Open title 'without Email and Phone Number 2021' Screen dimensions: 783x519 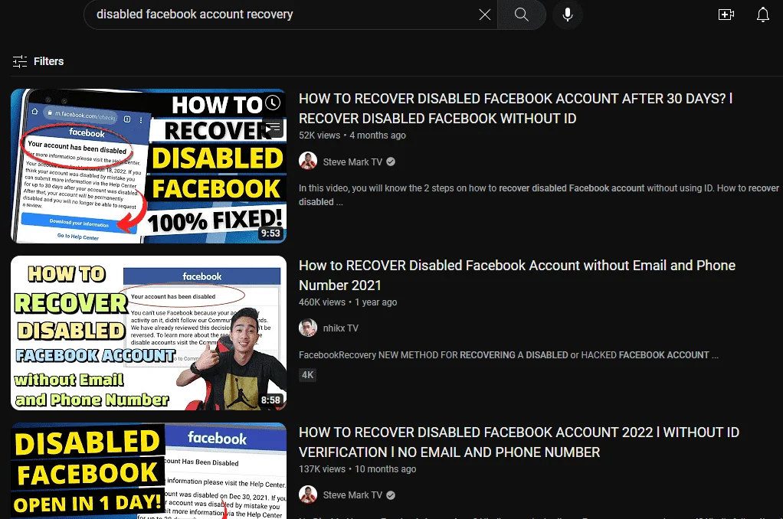tap(517, 275)
